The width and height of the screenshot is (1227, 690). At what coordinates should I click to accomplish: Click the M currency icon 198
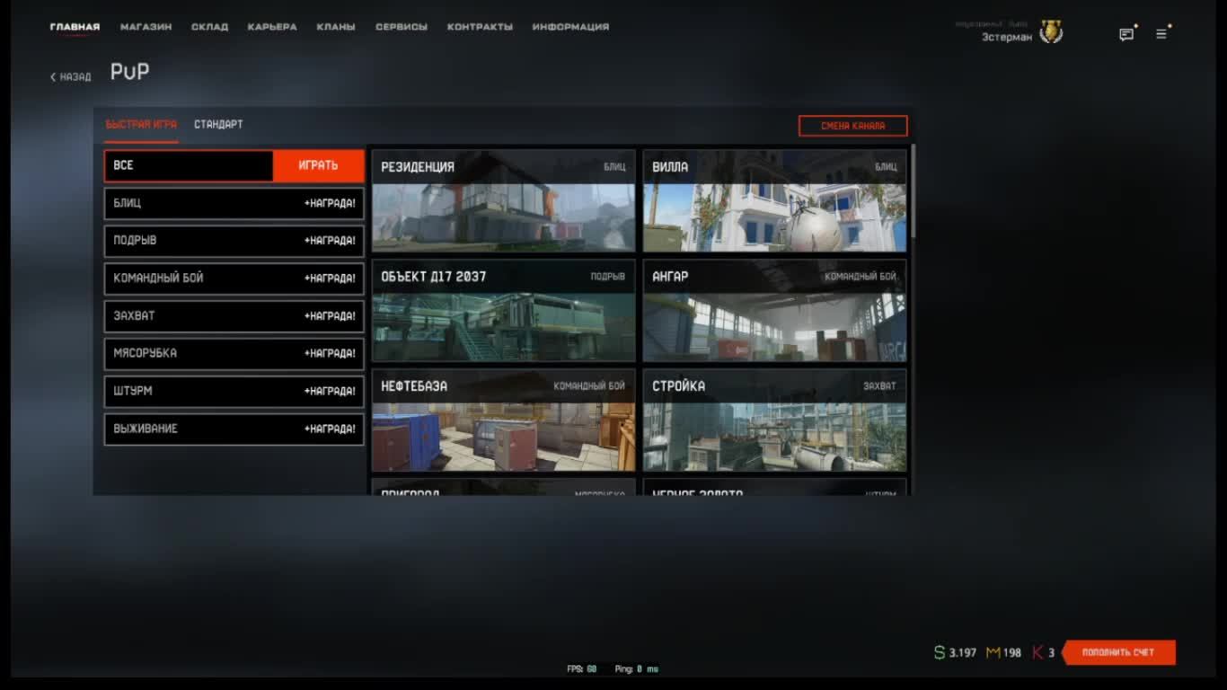[x=993, y=652]
